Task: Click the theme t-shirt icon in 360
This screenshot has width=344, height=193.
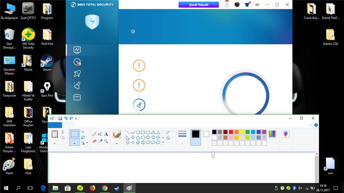Action: coord(247,4)
